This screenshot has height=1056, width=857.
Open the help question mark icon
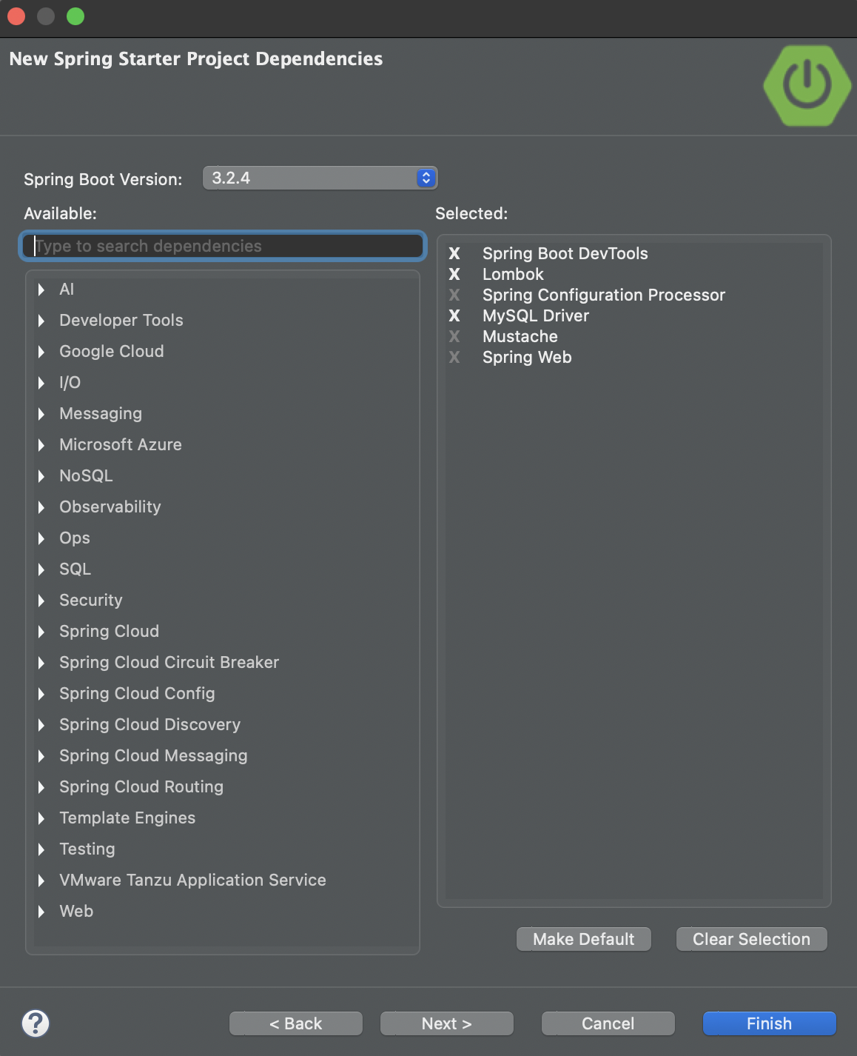pos(36,1023)
